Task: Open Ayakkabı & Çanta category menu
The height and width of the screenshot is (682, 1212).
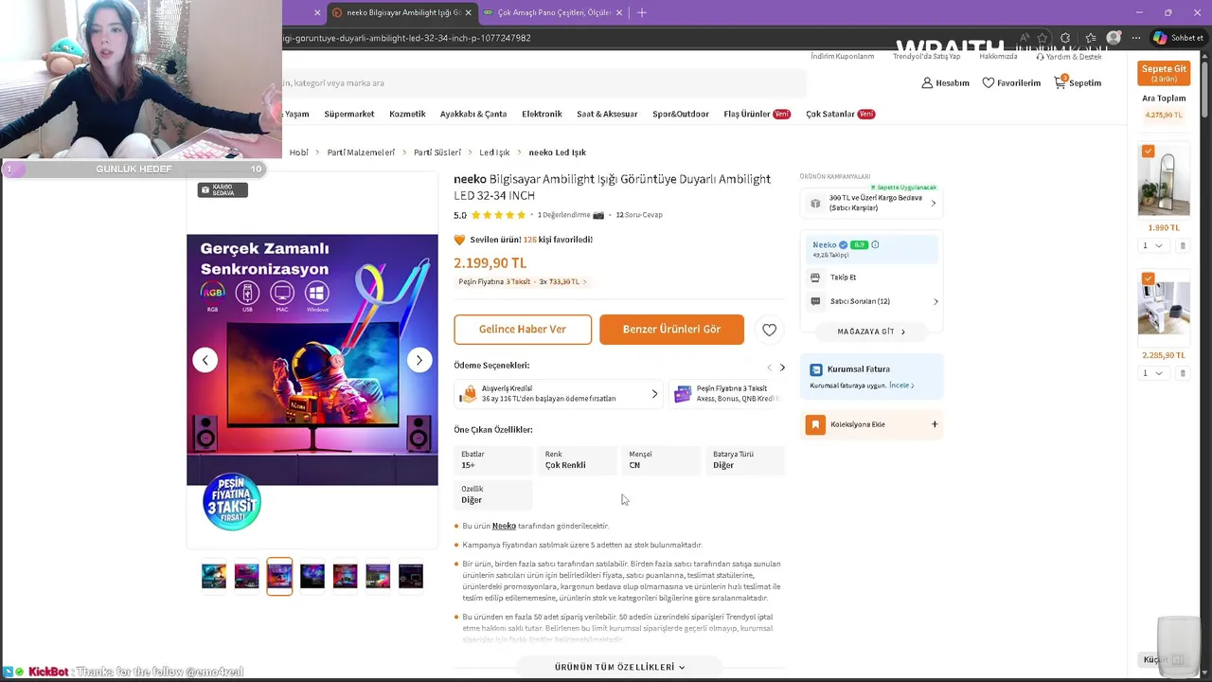Action: click(x=473, y=114)
